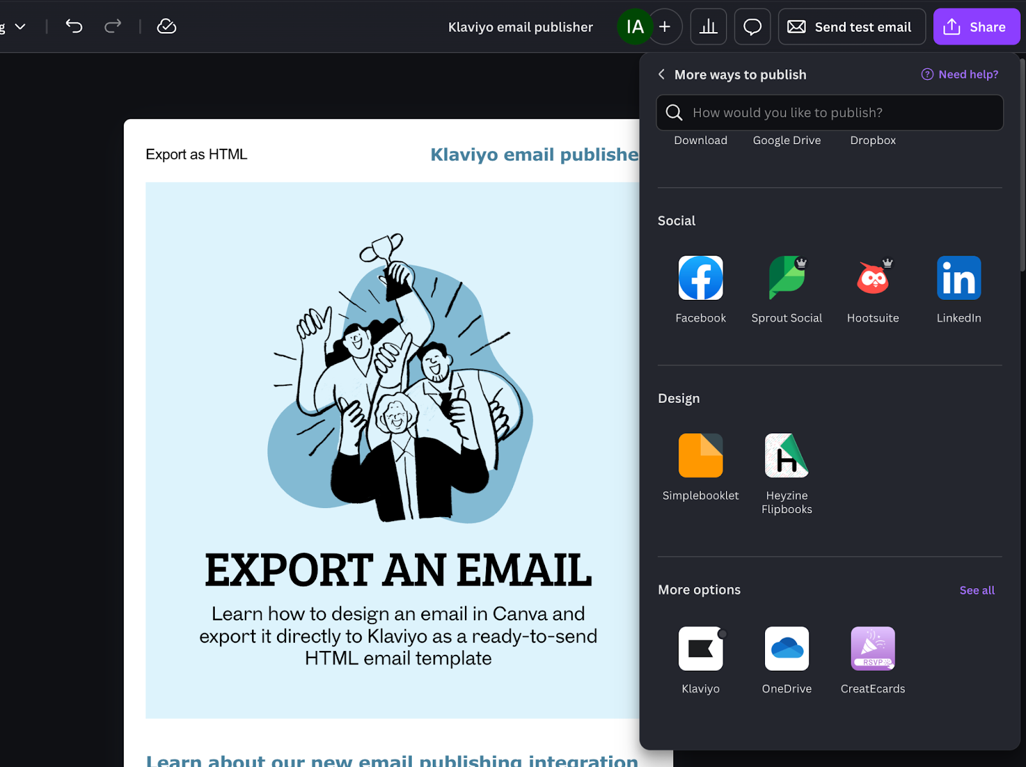
Task: Click the See all link
Action: (977, 590)
